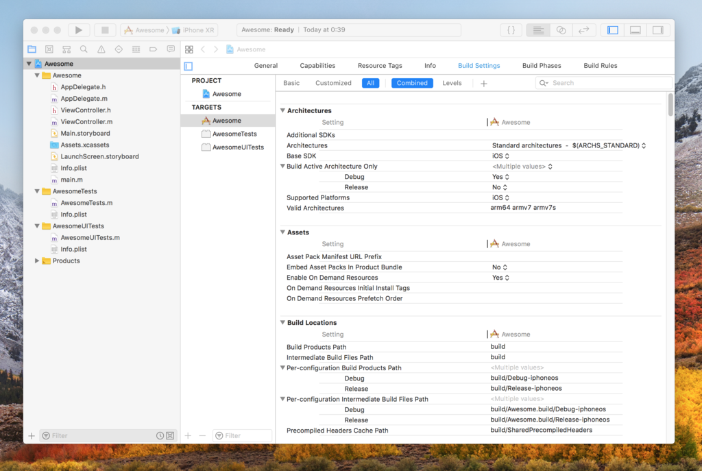Click the related items grid icon
The image size is (702, 471).
(189, 49)
